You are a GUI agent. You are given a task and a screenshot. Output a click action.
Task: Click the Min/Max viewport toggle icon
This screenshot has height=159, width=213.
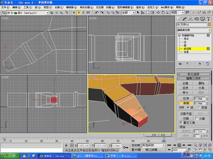pos(210,150)
